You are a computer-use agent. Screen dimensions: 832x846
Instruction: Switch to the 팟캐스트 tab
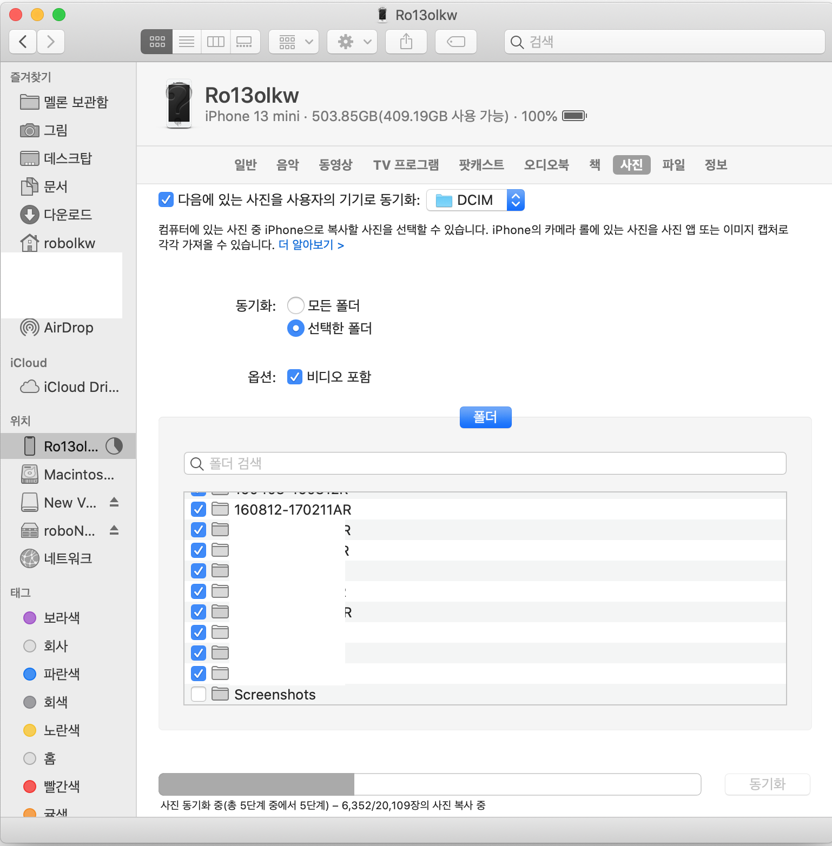481,165
